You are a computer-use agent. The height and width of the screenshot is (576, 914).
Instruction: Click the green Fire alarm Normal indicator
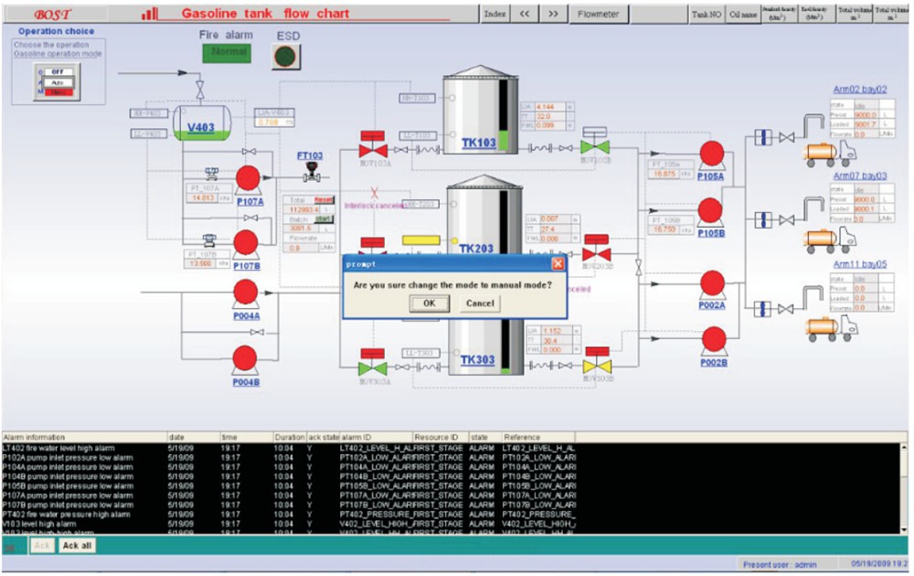228,53
